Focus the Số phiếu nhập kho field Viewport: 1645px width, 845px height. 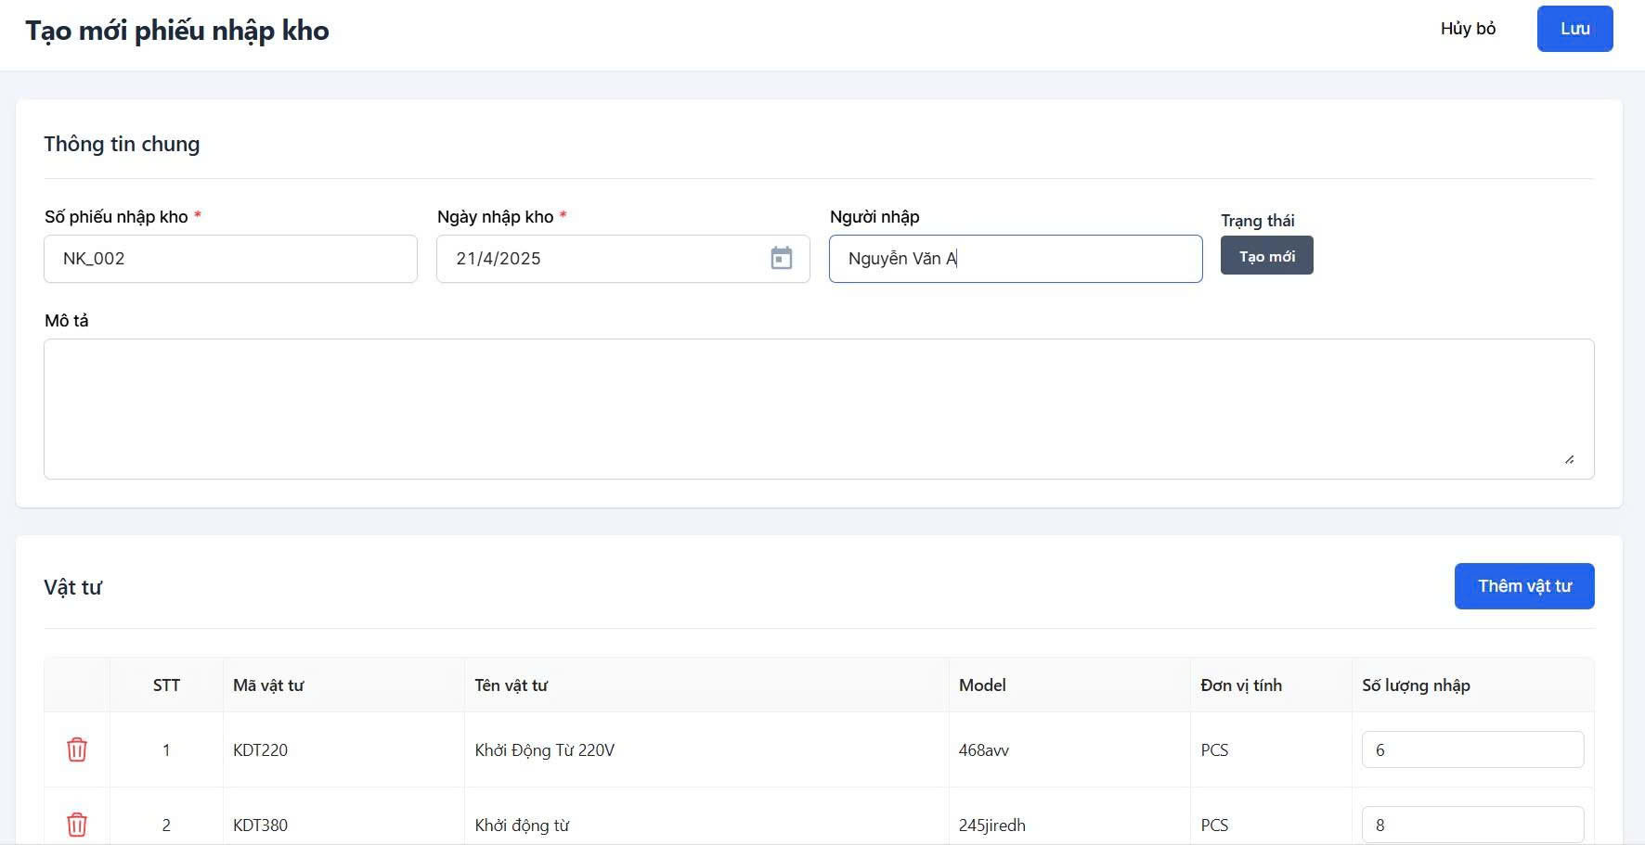coord(230,259)
